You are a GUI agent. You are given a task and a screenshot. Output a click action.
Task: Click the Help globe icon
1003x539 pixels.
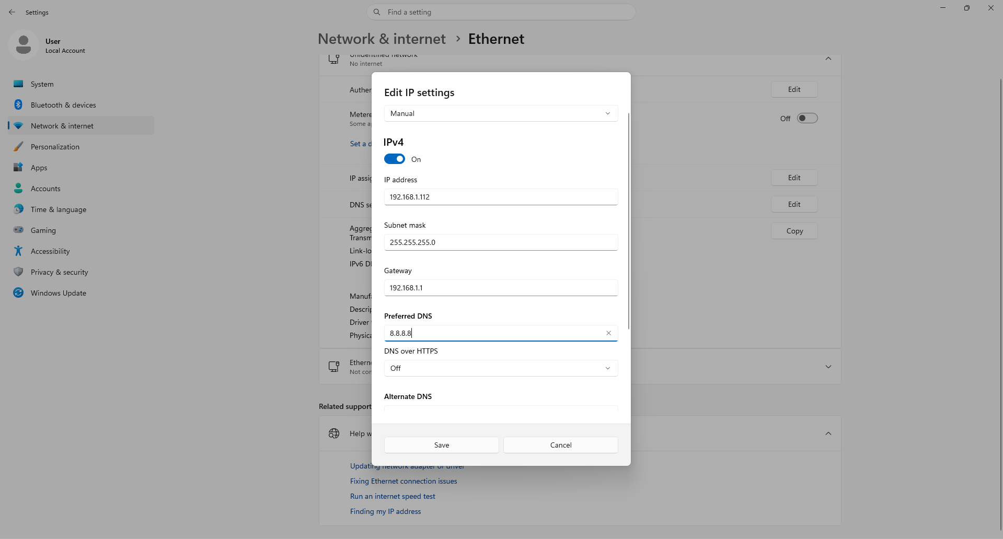[334, 433]
